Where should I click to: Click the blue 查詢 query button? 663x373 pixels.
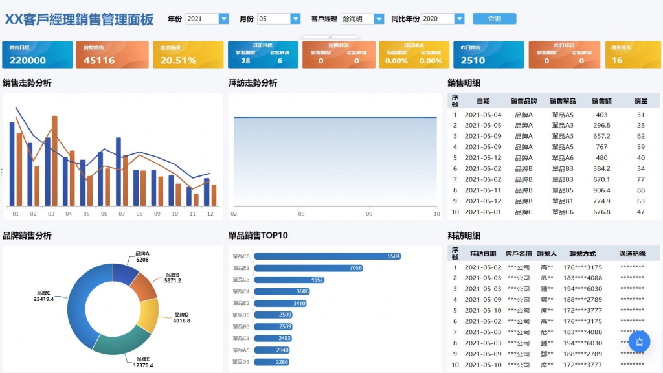click(494, 19)
